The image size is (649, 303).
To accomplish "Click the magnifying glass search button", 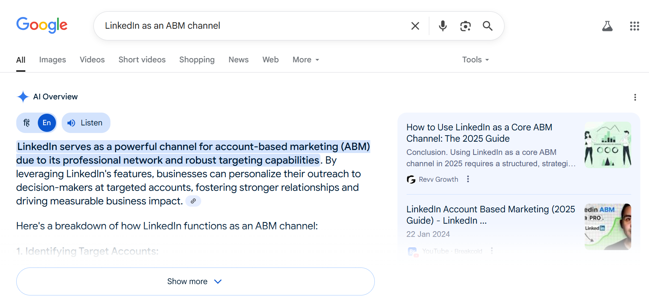I will 488,26.
